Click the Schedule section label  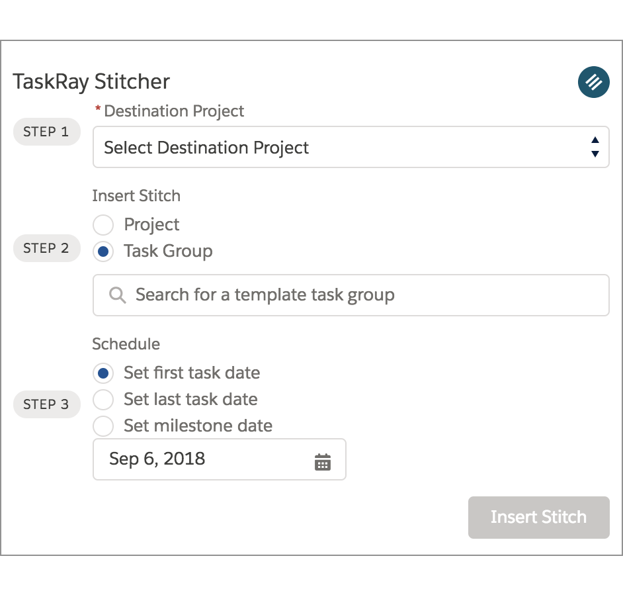click(x=125, y=344)
